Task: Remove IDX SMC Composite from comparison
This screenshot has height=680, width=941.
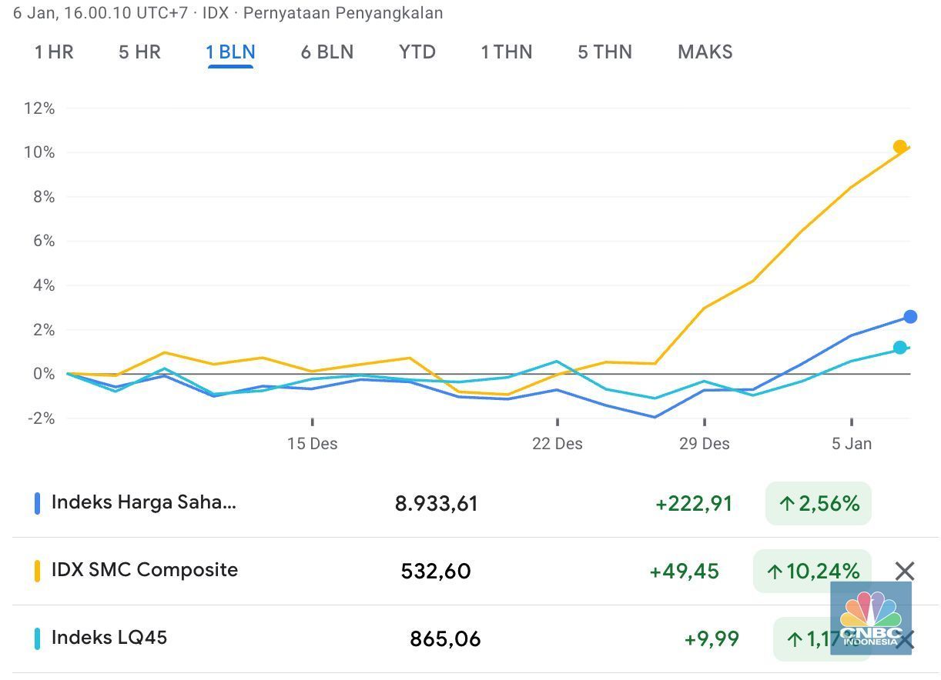Action: coord(905,571)
